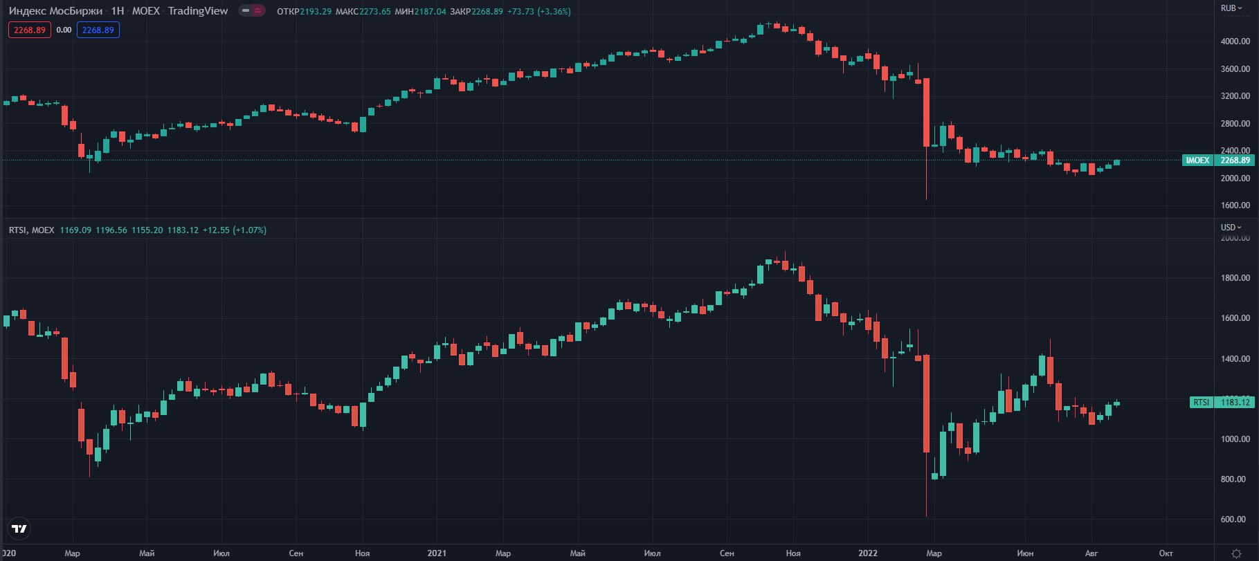Click the 2021 label on time axis
The width and height of the screenshot is (1259, 561).
[x=437, y=553]
